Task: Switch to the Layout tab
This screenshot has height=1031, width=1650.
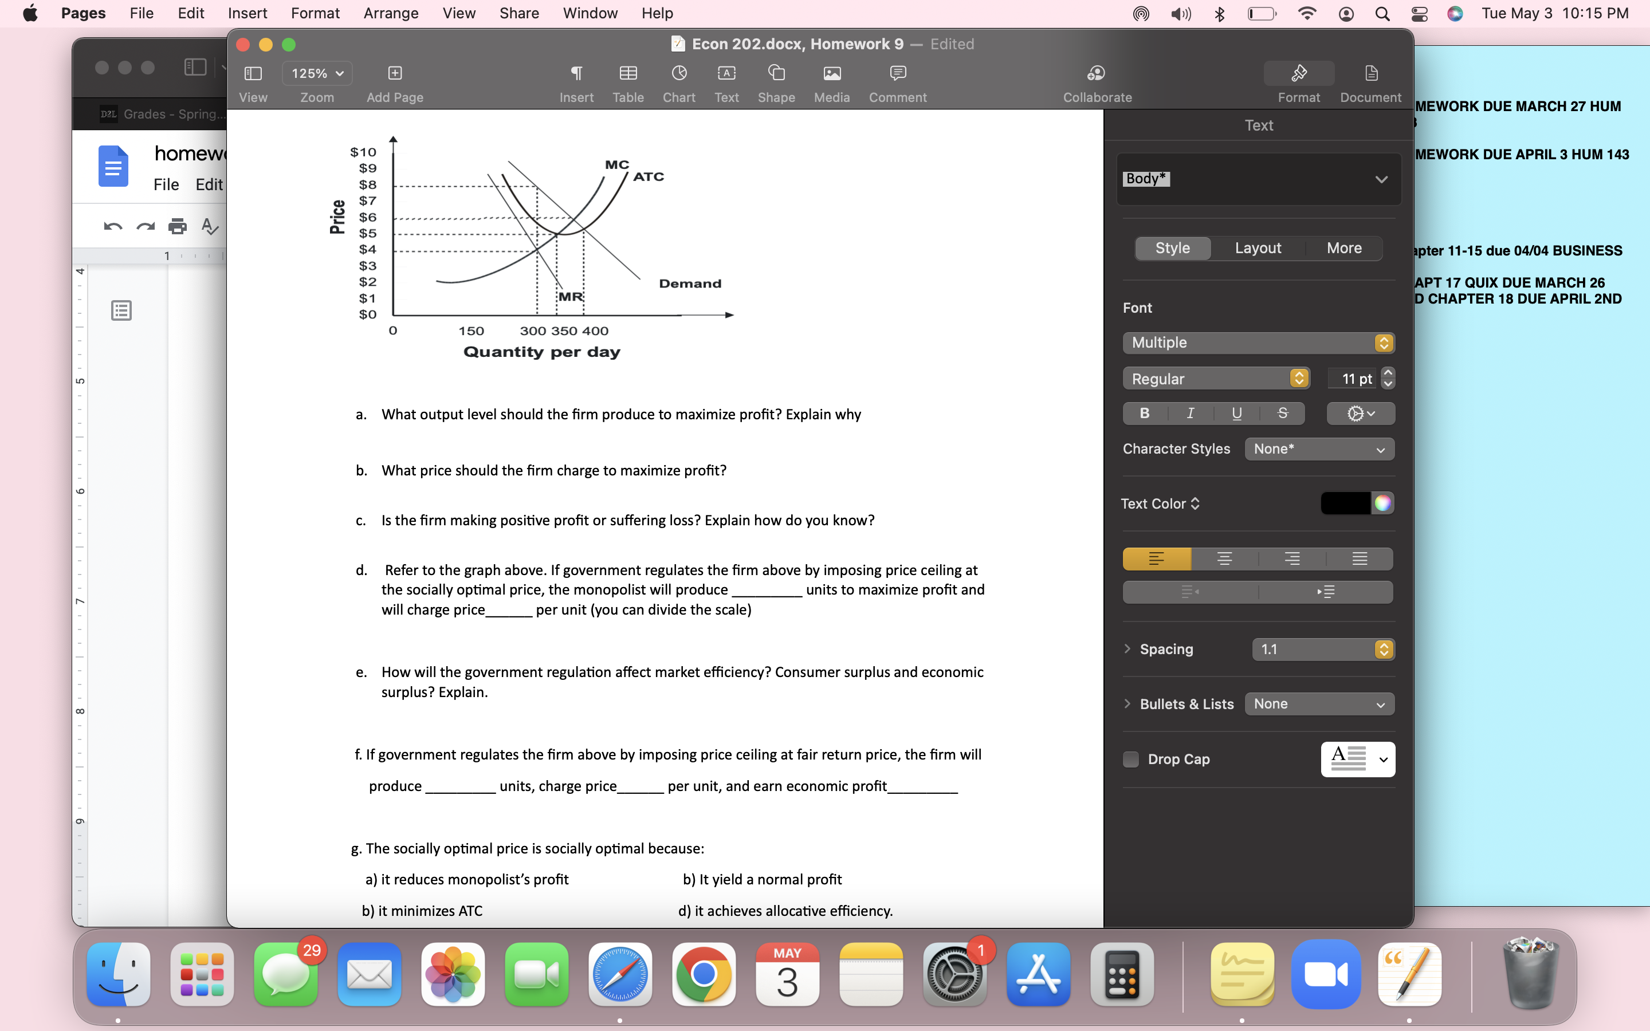Action: pyautogui.click(x=1258, y=247)
